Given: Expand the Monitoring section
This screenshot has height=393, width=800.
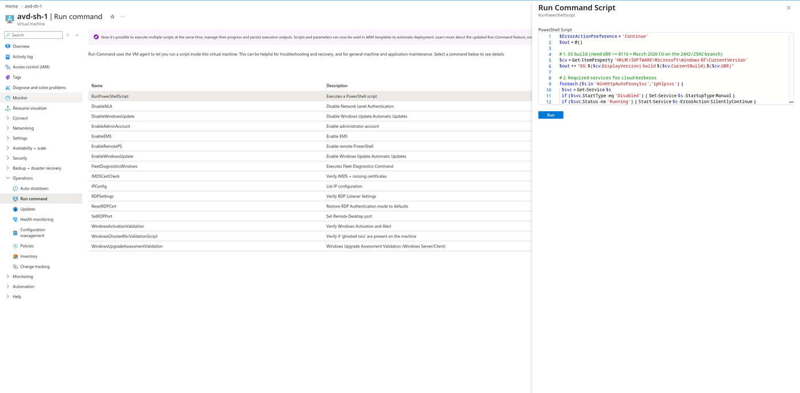Looking at the screenshot, I should click(23, 277).
